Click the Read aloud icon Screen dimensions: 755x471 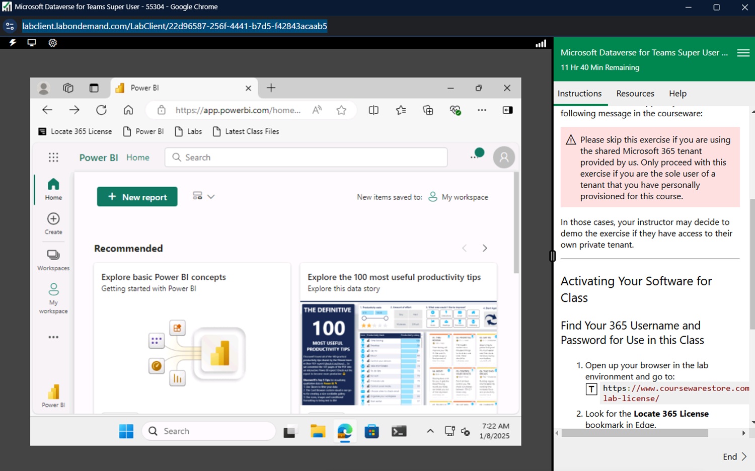pyautogui.click(x=317, y=110)
